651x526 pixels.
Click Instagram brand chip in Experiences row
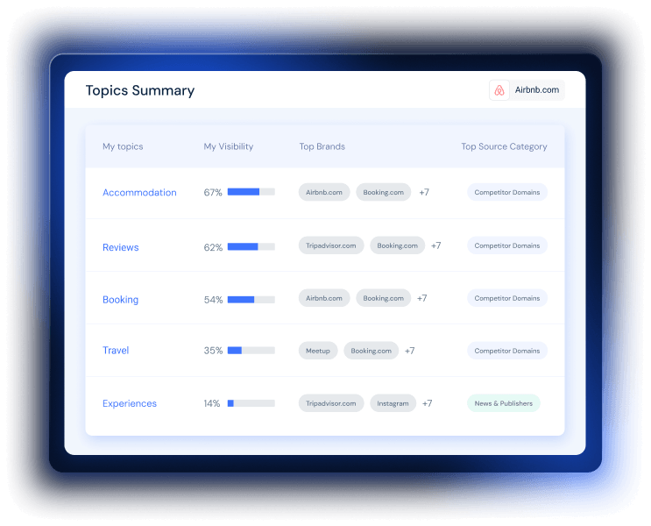click(393, 403)
